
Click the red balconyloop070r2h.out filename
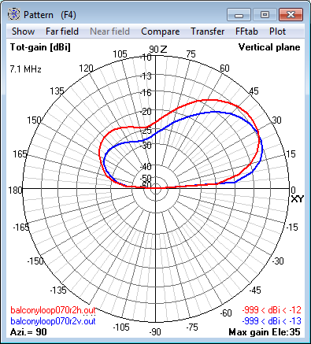(53, 310)
